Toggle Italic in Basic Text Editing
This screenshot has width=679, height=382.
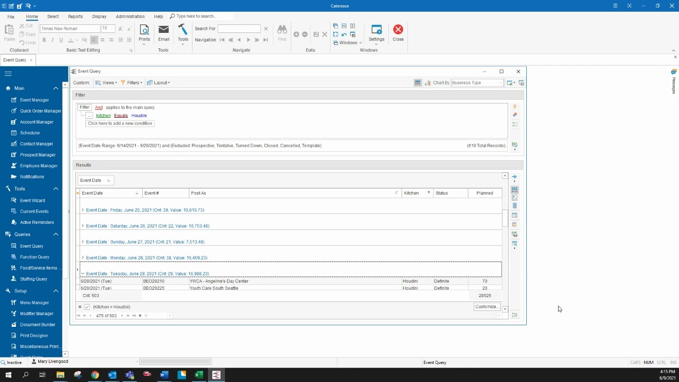tap(53, 40)
